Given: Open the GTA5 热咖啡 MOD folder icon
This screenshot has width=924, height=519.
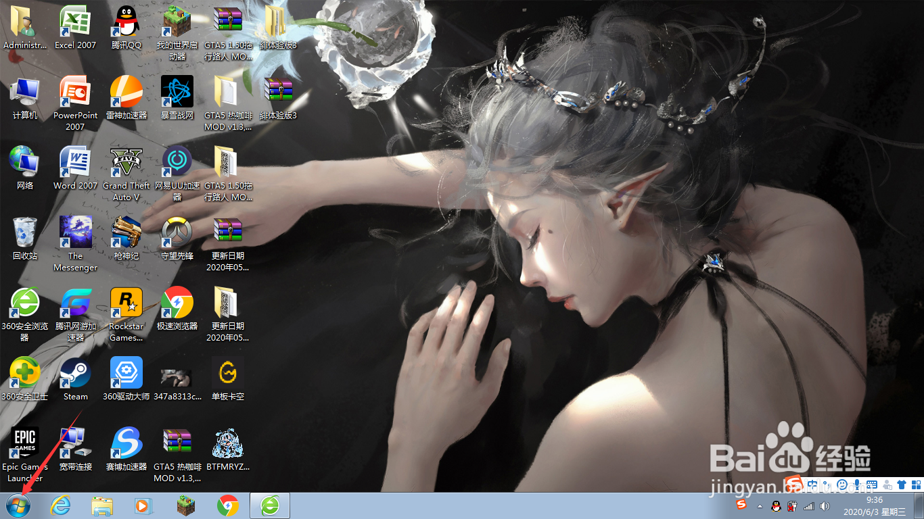Looking at the screenshot, I should coord(228,91).
